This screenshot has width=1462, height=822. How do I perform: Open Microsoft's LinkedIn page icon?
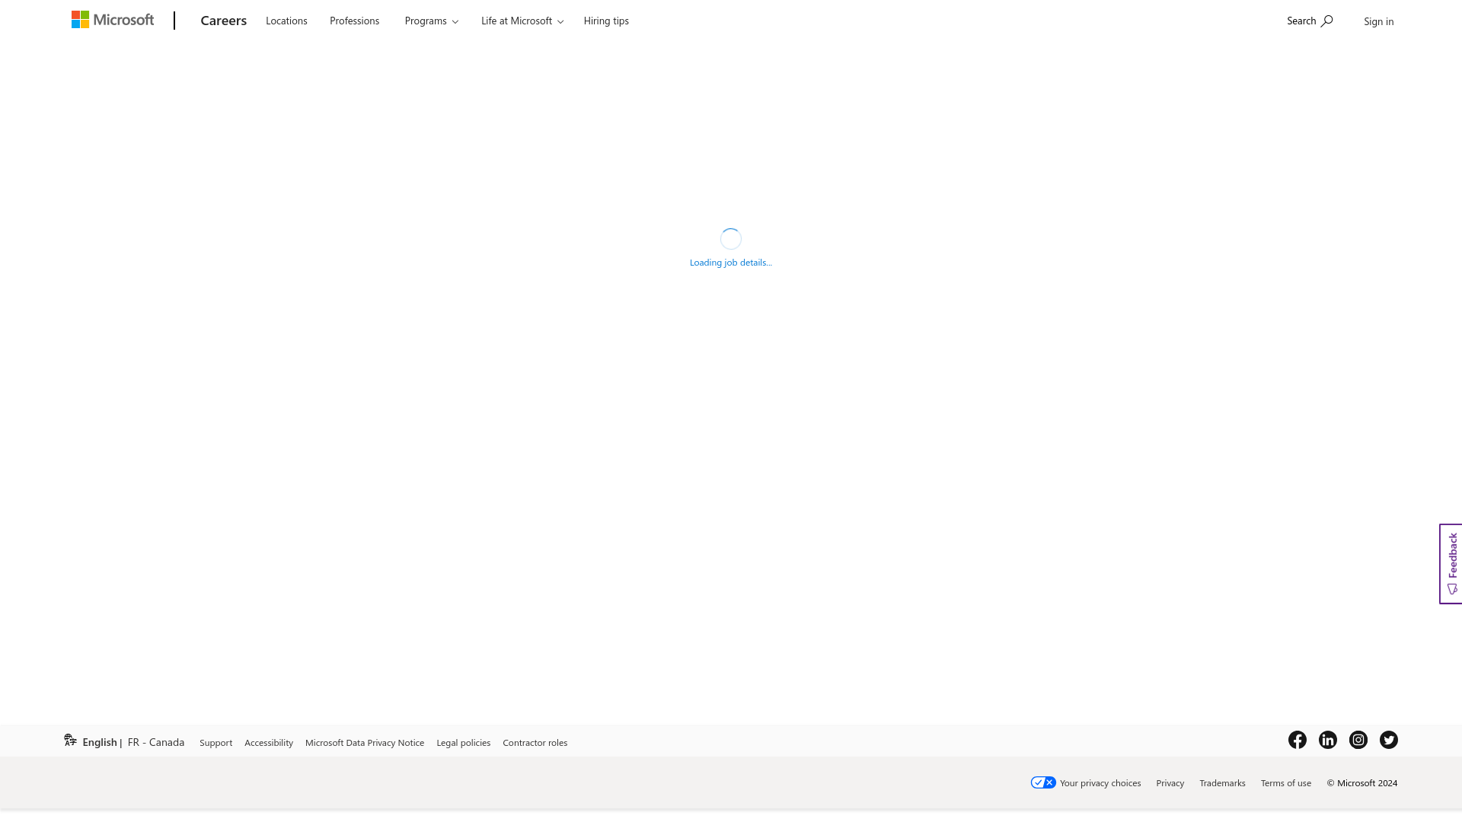[x=1328, y=740]
